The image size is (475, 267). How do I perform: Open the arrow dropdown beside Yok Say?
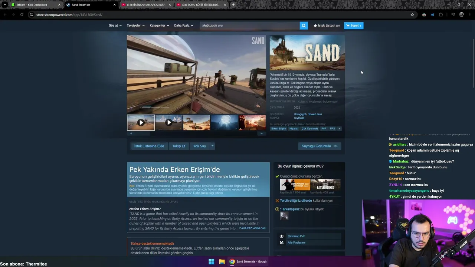coord(212,146)
